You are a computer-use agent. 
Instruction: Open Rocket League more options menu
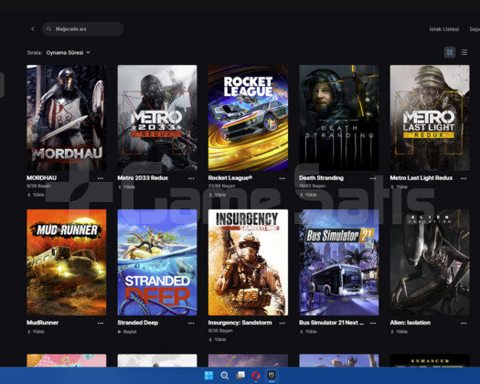pyautogui.click(x=283, y=178)
